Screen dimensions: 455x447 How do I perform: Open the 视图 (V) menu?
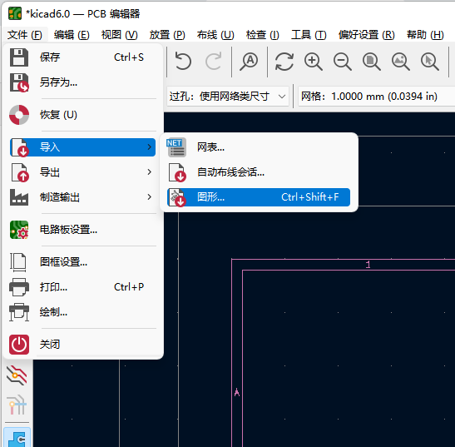[x=119, y=35]
